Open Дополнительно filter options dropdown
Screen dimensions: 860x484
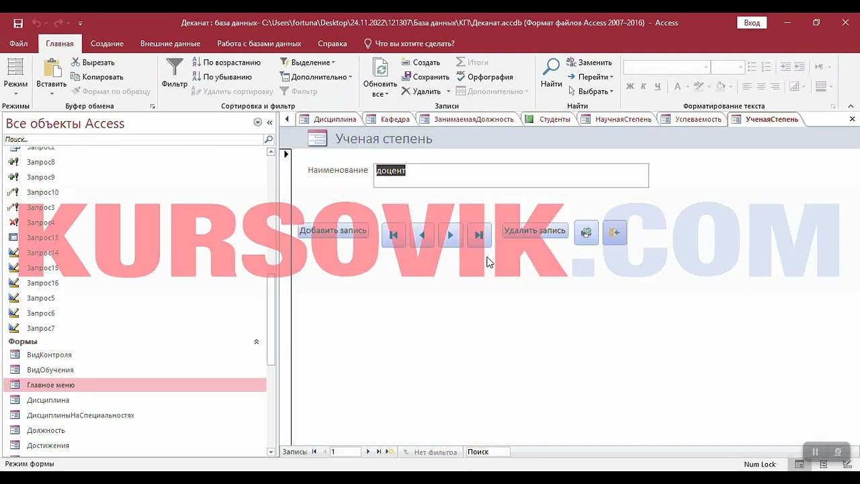pyautogui.click(x=316, y=77)
